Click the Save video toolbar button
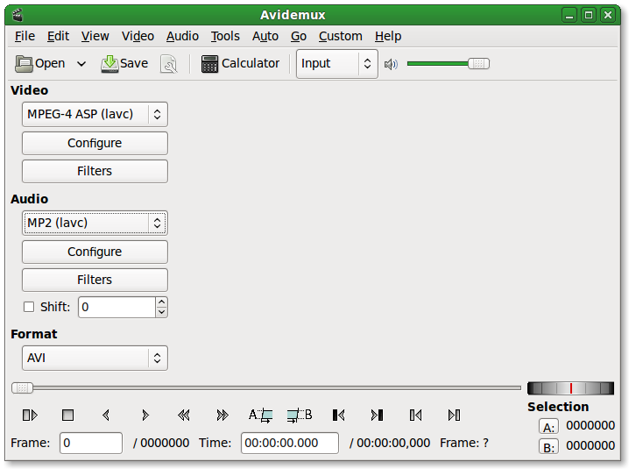 (124, 64)
